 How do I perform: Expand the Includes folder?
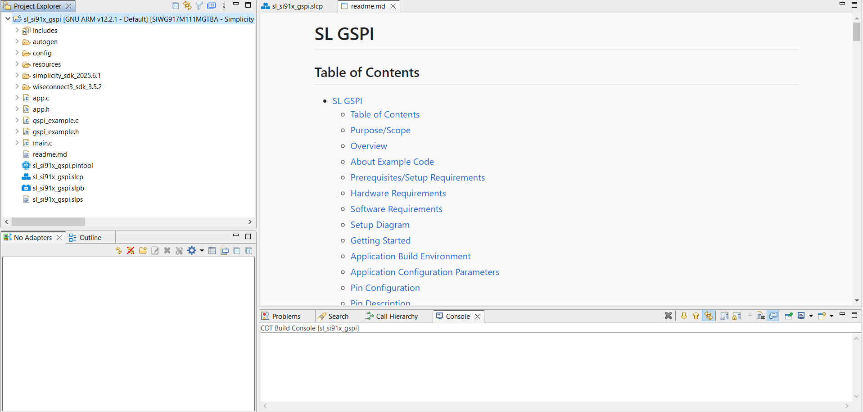pyautogui.click(x=17, y=31)
